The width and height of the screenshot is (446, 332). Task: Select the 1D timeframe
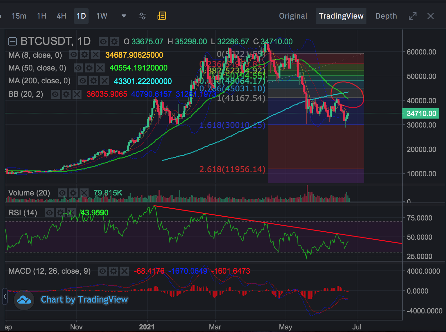[81, 16]
